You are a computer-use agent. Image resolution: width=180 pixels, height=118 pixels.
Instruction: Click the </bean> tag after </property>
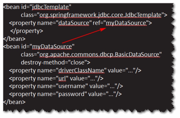[x=14, y=39]
